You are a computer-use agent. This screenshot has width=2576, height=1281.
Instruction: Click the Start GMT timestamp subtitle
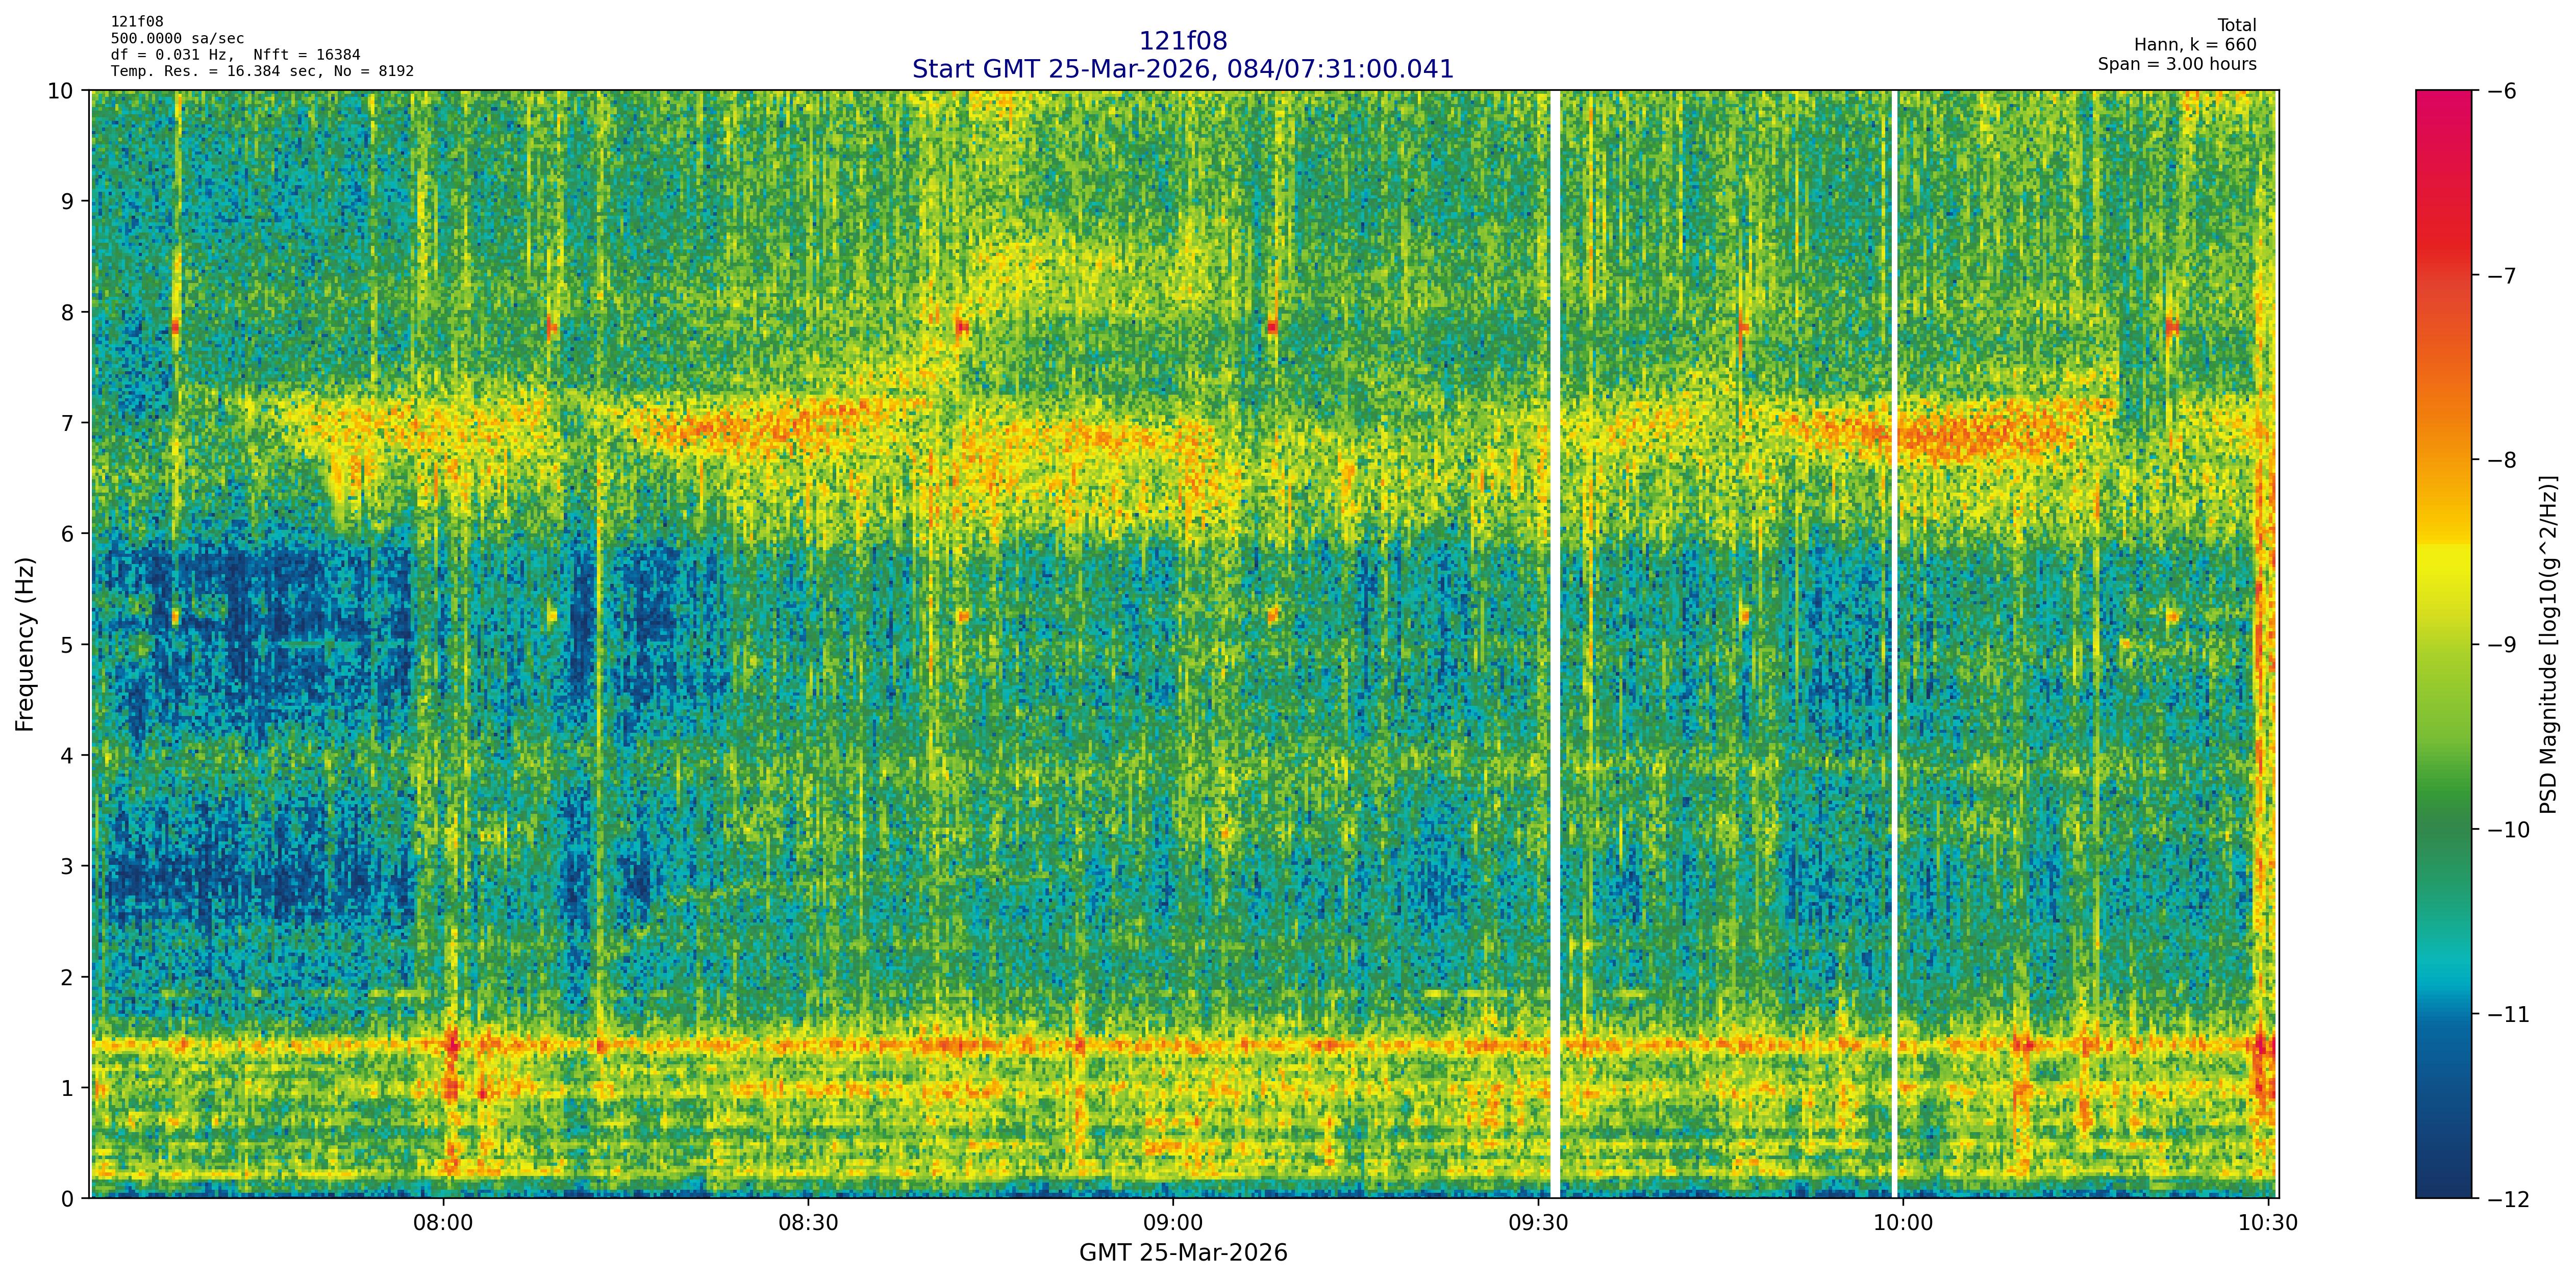point(1182,69)
